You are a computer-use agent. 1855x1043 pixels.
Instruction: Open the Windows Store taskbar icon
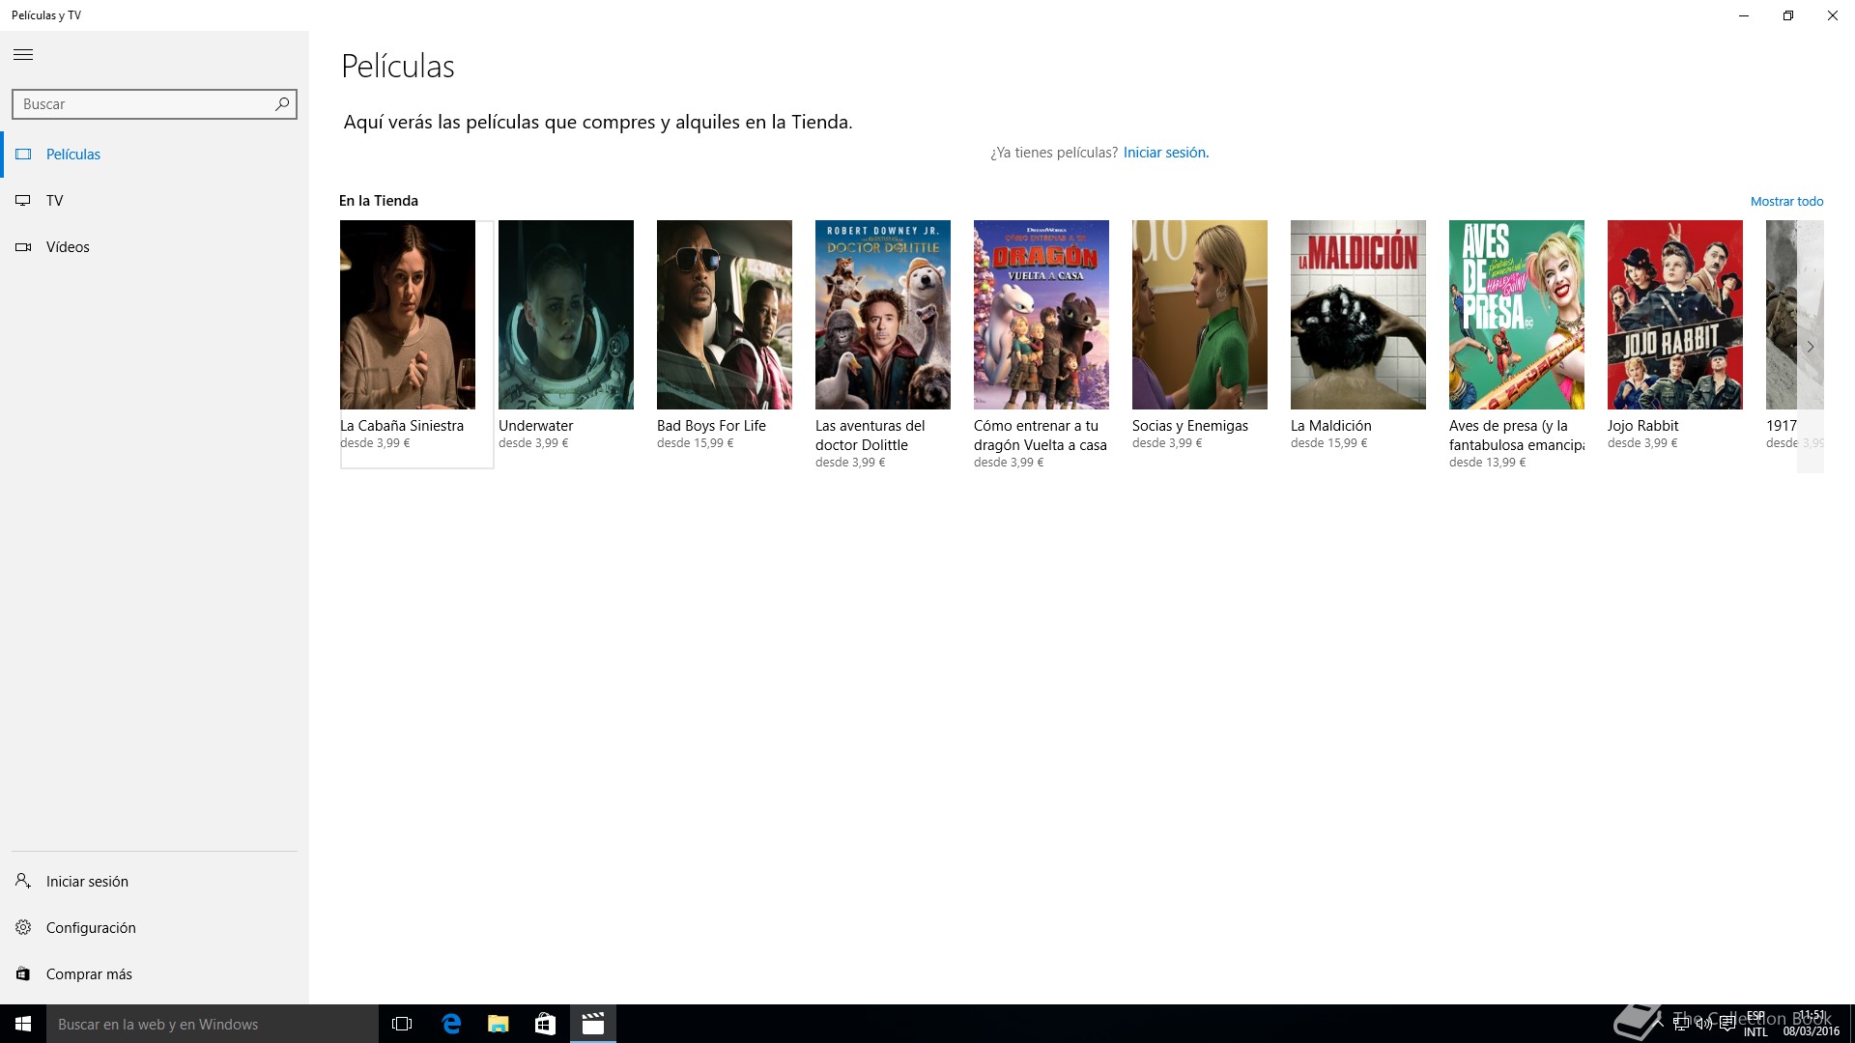click(545, 1024)
